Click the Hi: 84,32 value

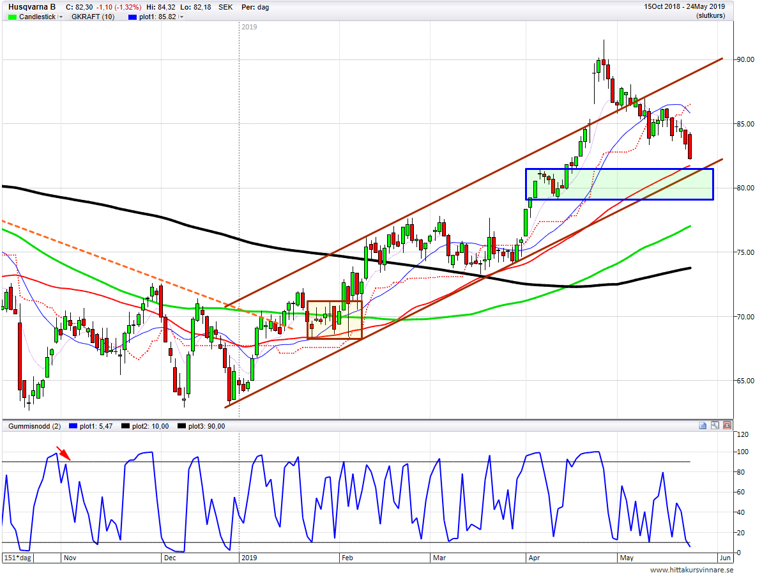[x=161, y=7]
